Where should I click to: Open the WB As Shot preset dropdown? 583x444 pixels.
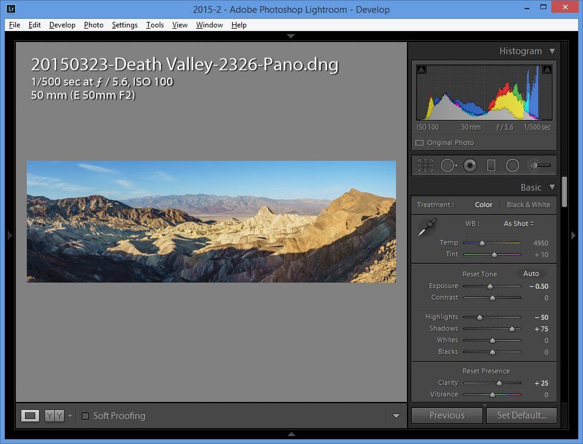(x=519, y=224)
